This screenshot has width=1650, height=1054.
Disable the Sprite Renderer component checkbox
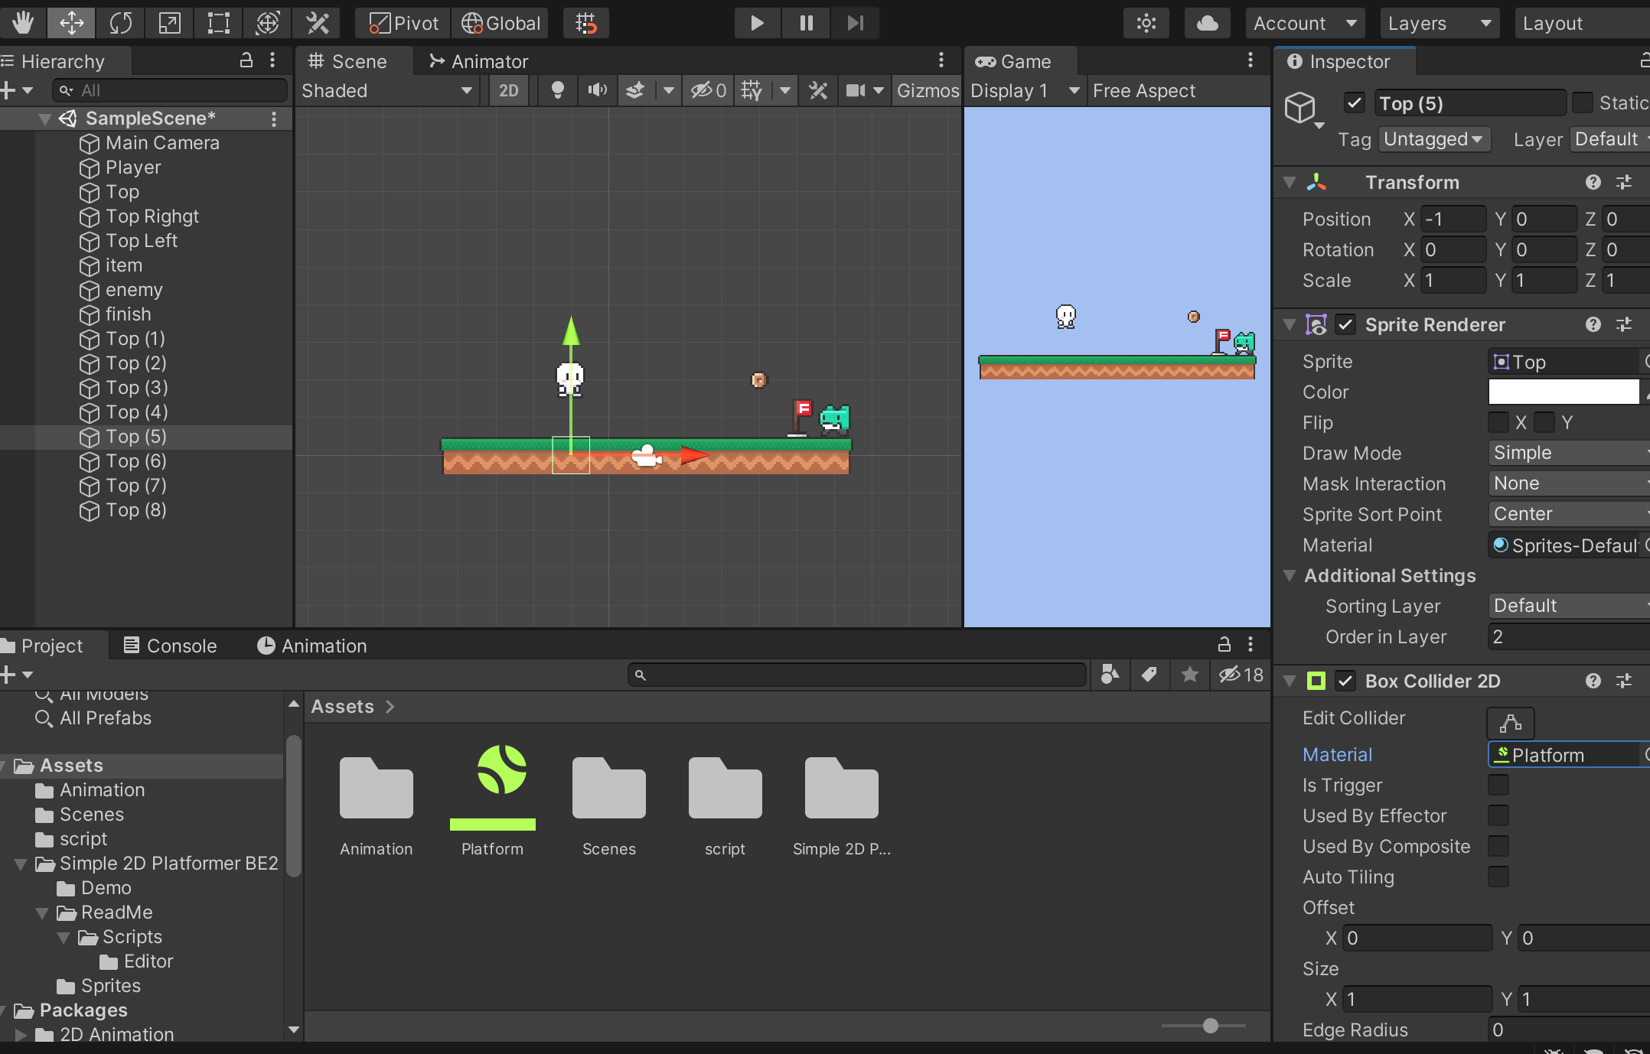[1345, 324]
